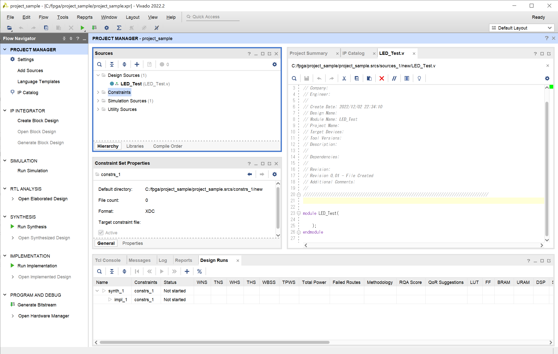The width and height of the screenshot is (558, 354).
Task: Collapse the PROJECT MANAGER section
Action: click(x=5, y=50)
